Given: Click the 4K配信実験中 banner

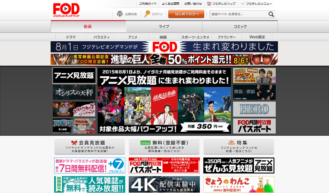Looking at the screenshot, I should 164,184.
